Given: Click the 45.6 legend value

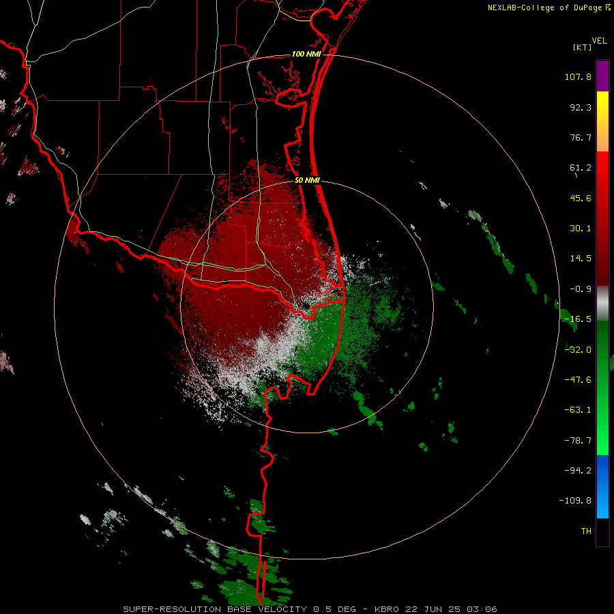Looking at the screenshot, I should 581,198.
